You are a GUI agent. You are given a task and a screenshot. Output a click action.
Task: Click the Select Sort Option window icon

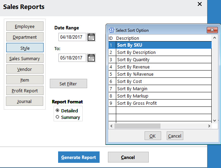tap(111, 30)
